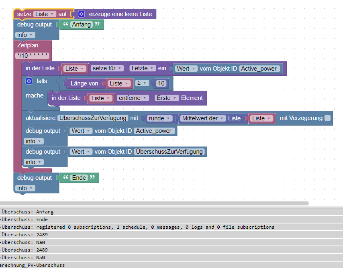The width and height of the screenshot is (343, 268).
Task: Select the last 'NaN' log line
Action: point(171,258)
